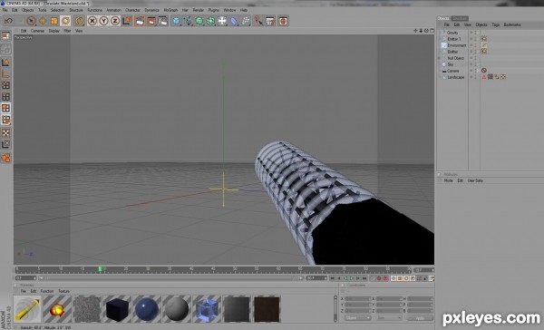Toggle the X axis lock
544x330 pixels.
click(92, 21)
